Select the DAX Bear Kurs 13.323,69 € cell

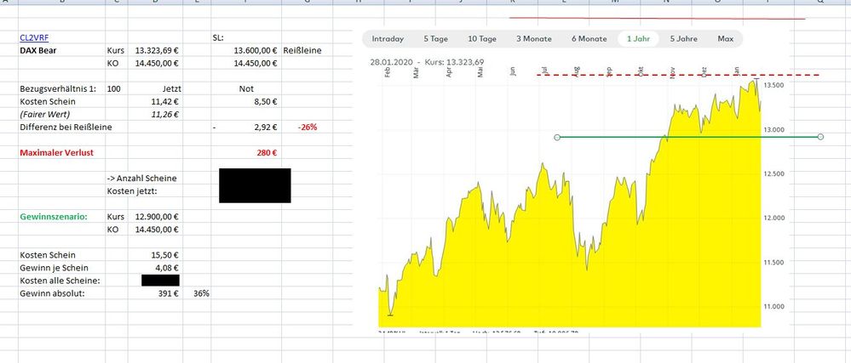point(156,51)
